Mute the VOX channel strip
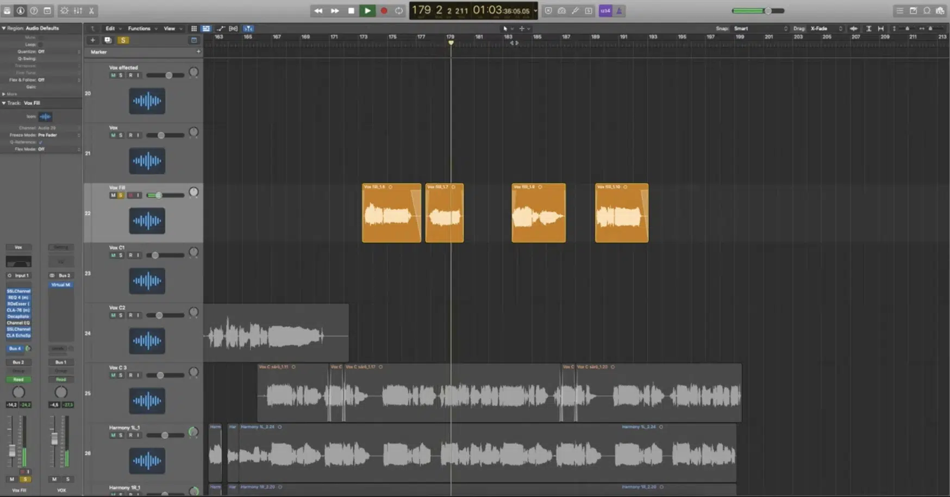 tap(54, 479)
